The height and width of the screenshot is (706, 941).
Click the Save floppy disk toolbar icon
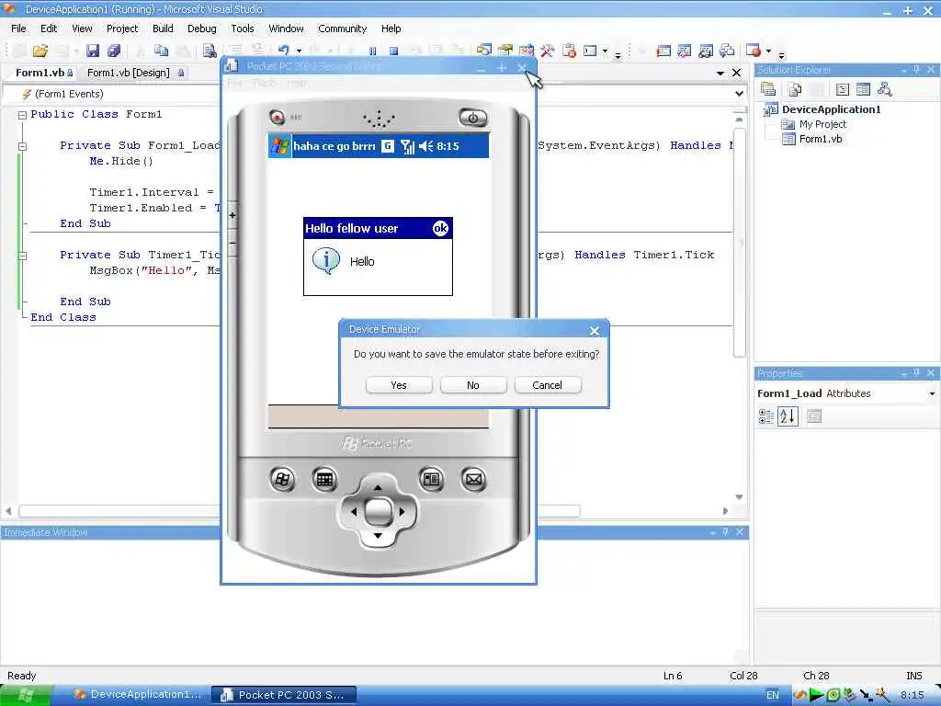click(x=93, y=51)
